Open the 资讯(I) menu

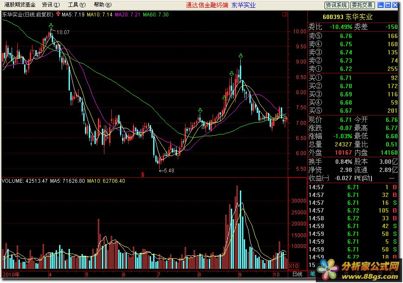(51, 5)
